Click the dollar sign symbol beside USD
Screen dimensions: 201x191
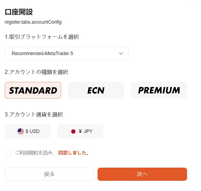[x=27, y=131]
